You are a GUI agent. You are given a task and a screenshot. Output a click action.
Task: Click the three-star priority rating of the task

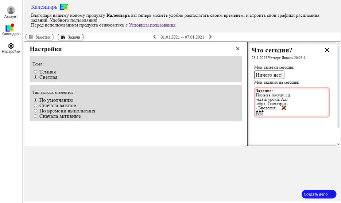pyautogui.click(x=260, y=112)
